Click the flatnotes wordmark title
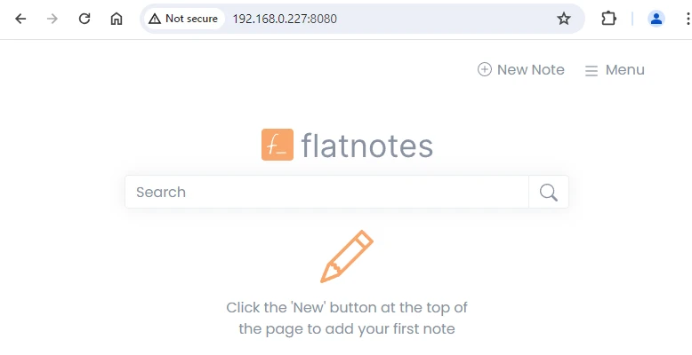Viewport: 692px width, 355px height. pyautogui.click(x=366, y=146)
